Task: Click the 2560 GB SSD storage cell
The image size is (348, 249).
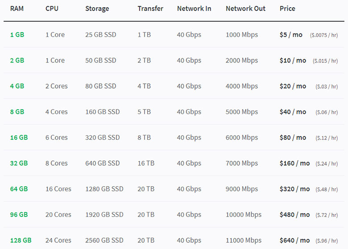Action: 104,240
